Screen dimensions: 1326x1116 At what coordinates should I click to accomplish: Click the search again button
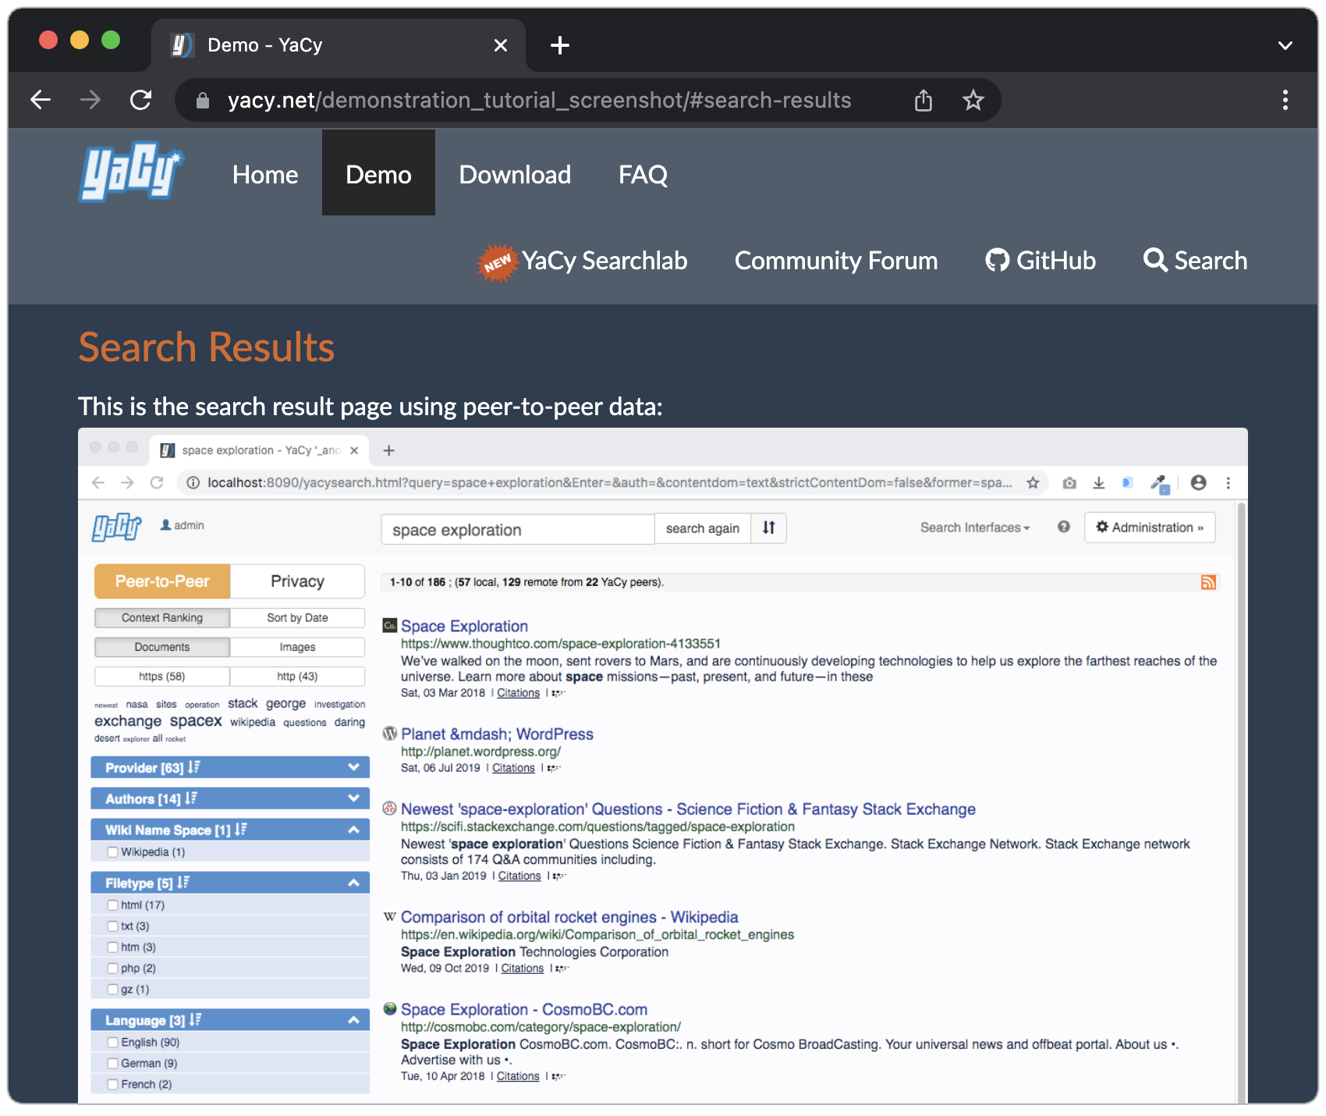pos(702,528)
